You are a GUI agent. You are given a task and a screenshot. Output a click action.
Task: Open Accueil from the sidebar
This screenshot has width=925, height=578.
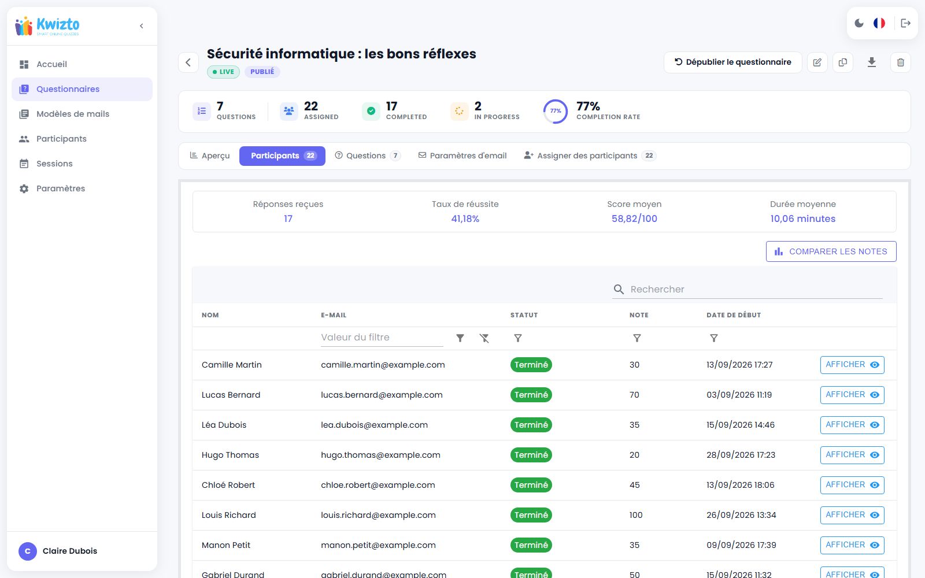(x=82, y=64)
